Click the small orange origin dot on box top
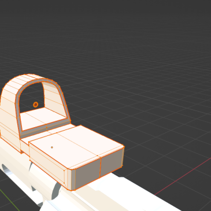 click(x=52, y=147)
